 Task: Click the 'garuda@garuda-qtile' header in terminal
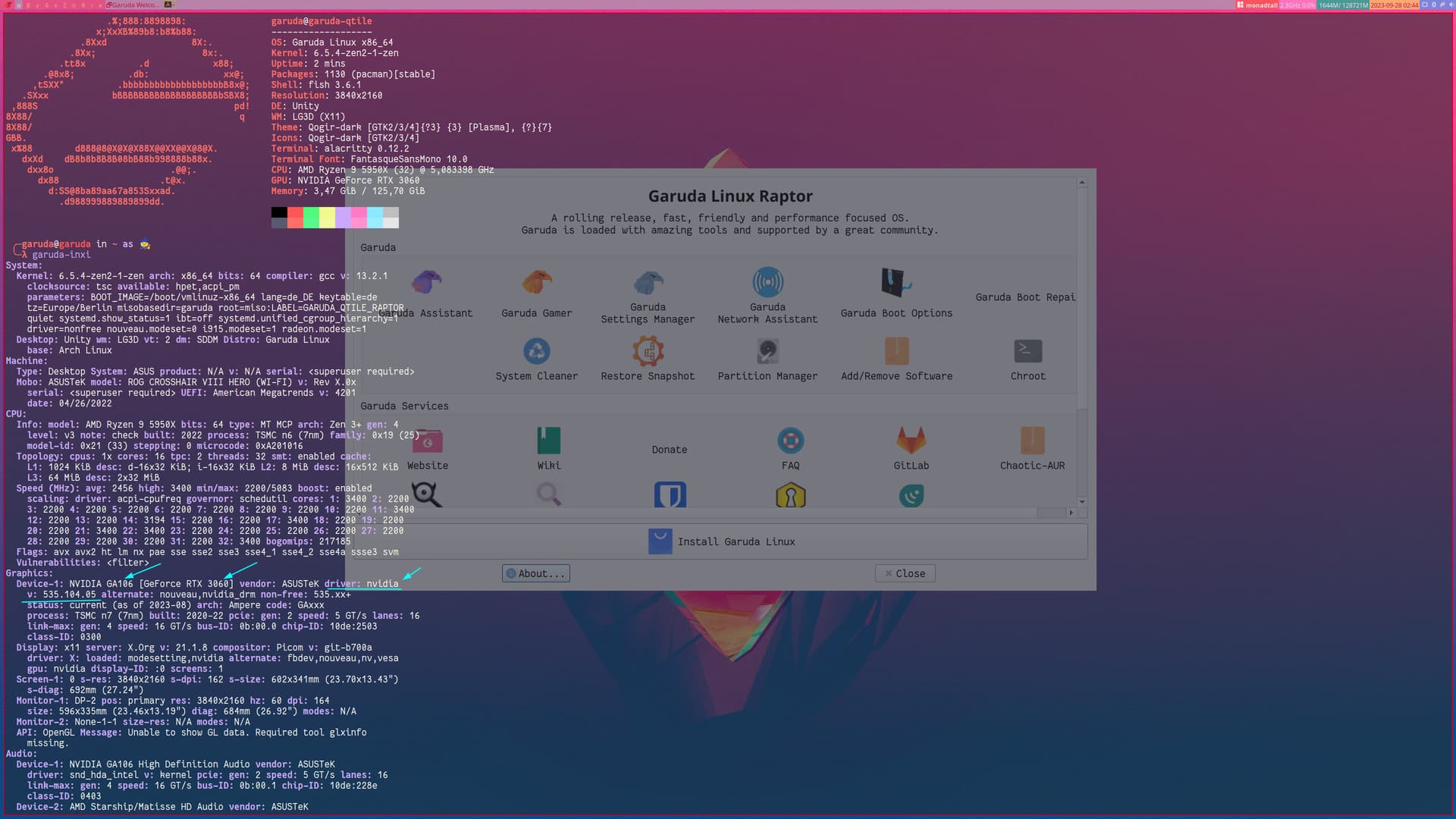[322, 21]
